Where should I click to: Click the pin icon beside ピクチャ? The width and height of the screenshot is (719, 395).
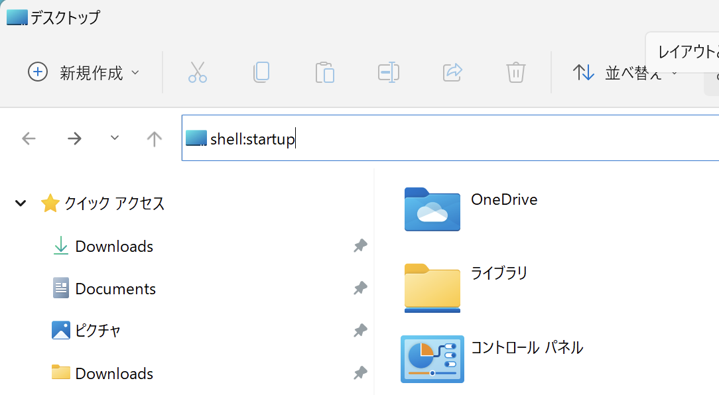[360, 330]
